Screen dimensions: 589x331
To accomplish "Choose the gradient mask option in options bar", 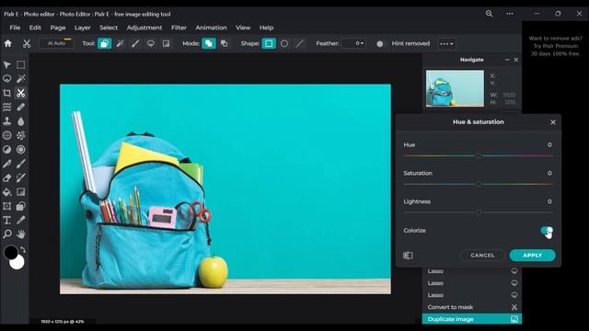I will 166,43.
